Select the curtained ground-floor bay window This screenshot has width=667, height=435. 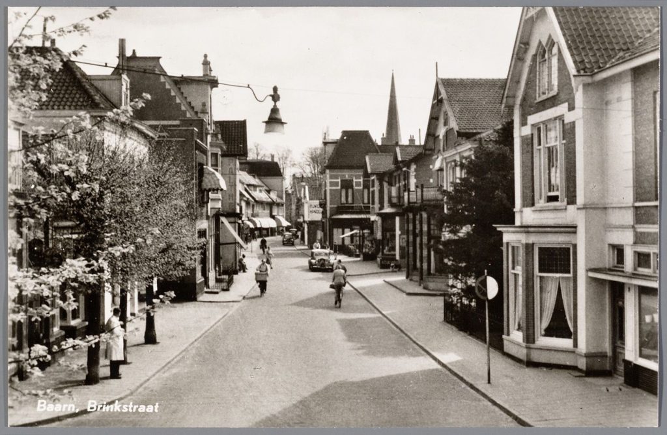coord(555,293)
